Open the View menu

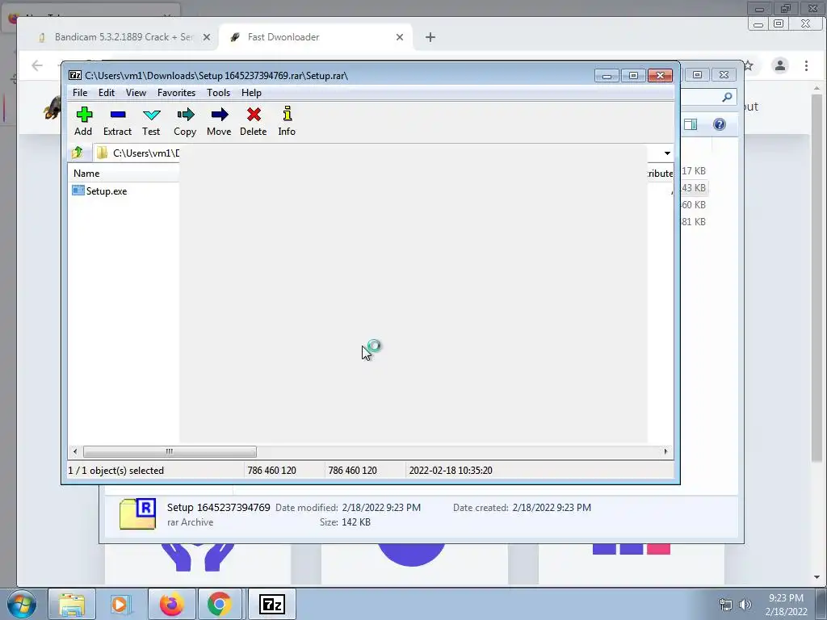point(136,93)
